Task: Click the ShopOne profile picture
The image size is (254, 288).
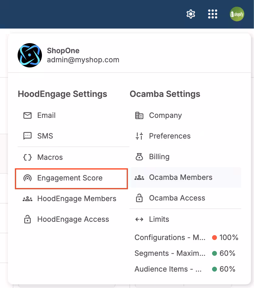Action: point(29,55)
